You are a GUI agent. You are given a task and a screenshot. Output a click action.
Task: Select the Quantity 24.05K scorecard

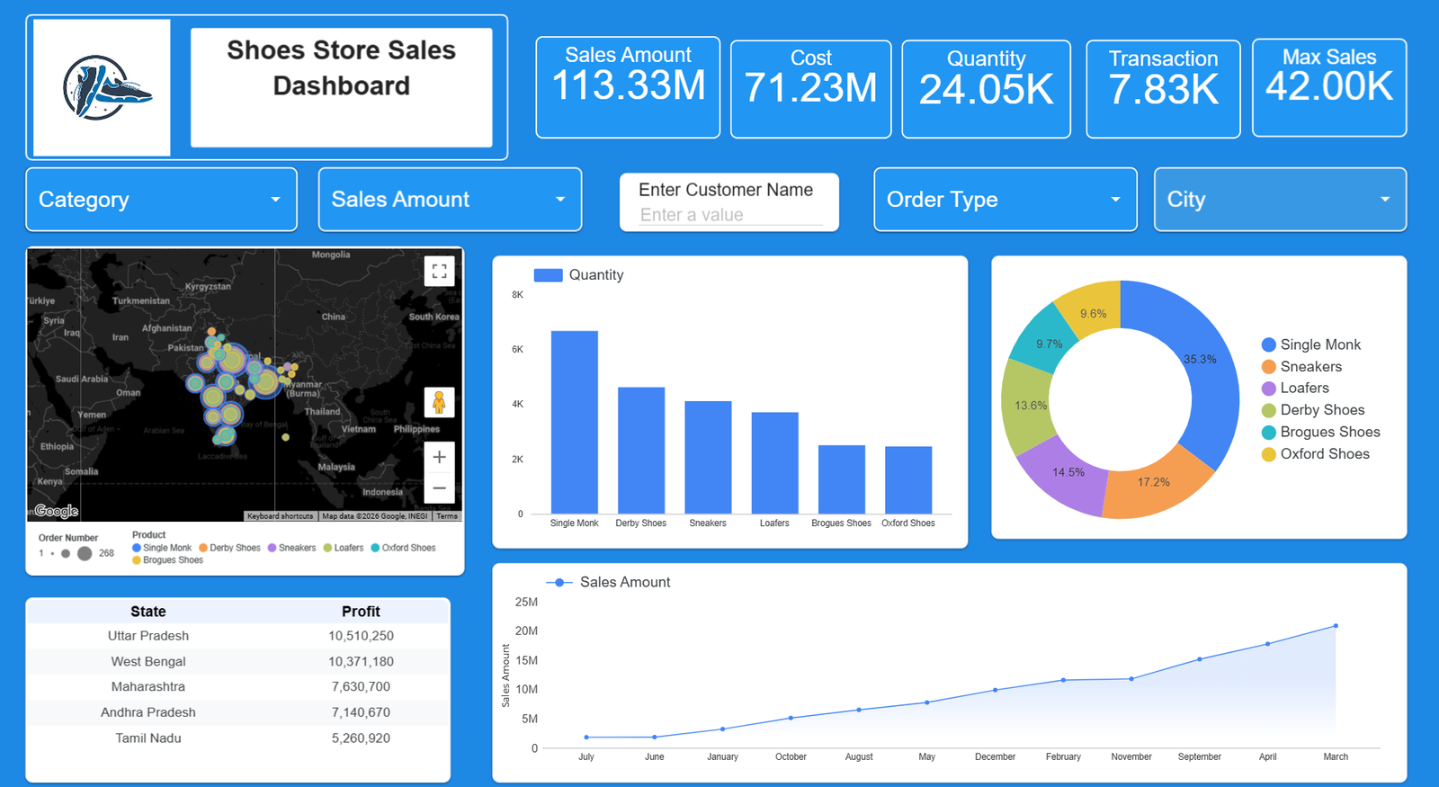tap(987, 89)
